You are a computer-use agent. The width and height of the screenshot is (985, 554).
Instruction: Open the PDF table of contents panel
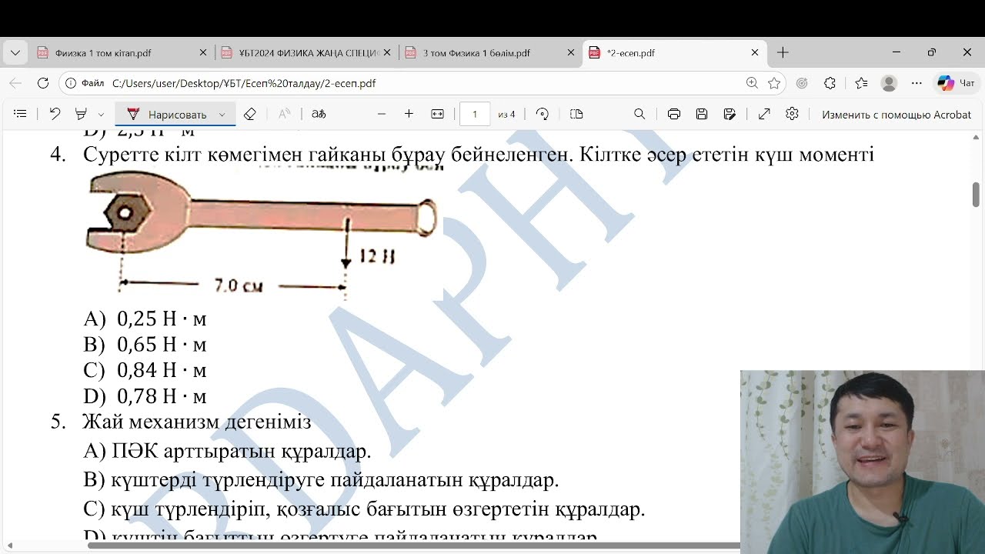click(21, 114)
